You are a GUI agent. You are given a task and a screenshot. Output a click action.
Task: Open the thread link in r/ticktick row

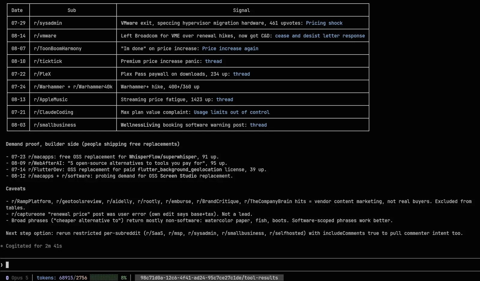coord(213,61)
